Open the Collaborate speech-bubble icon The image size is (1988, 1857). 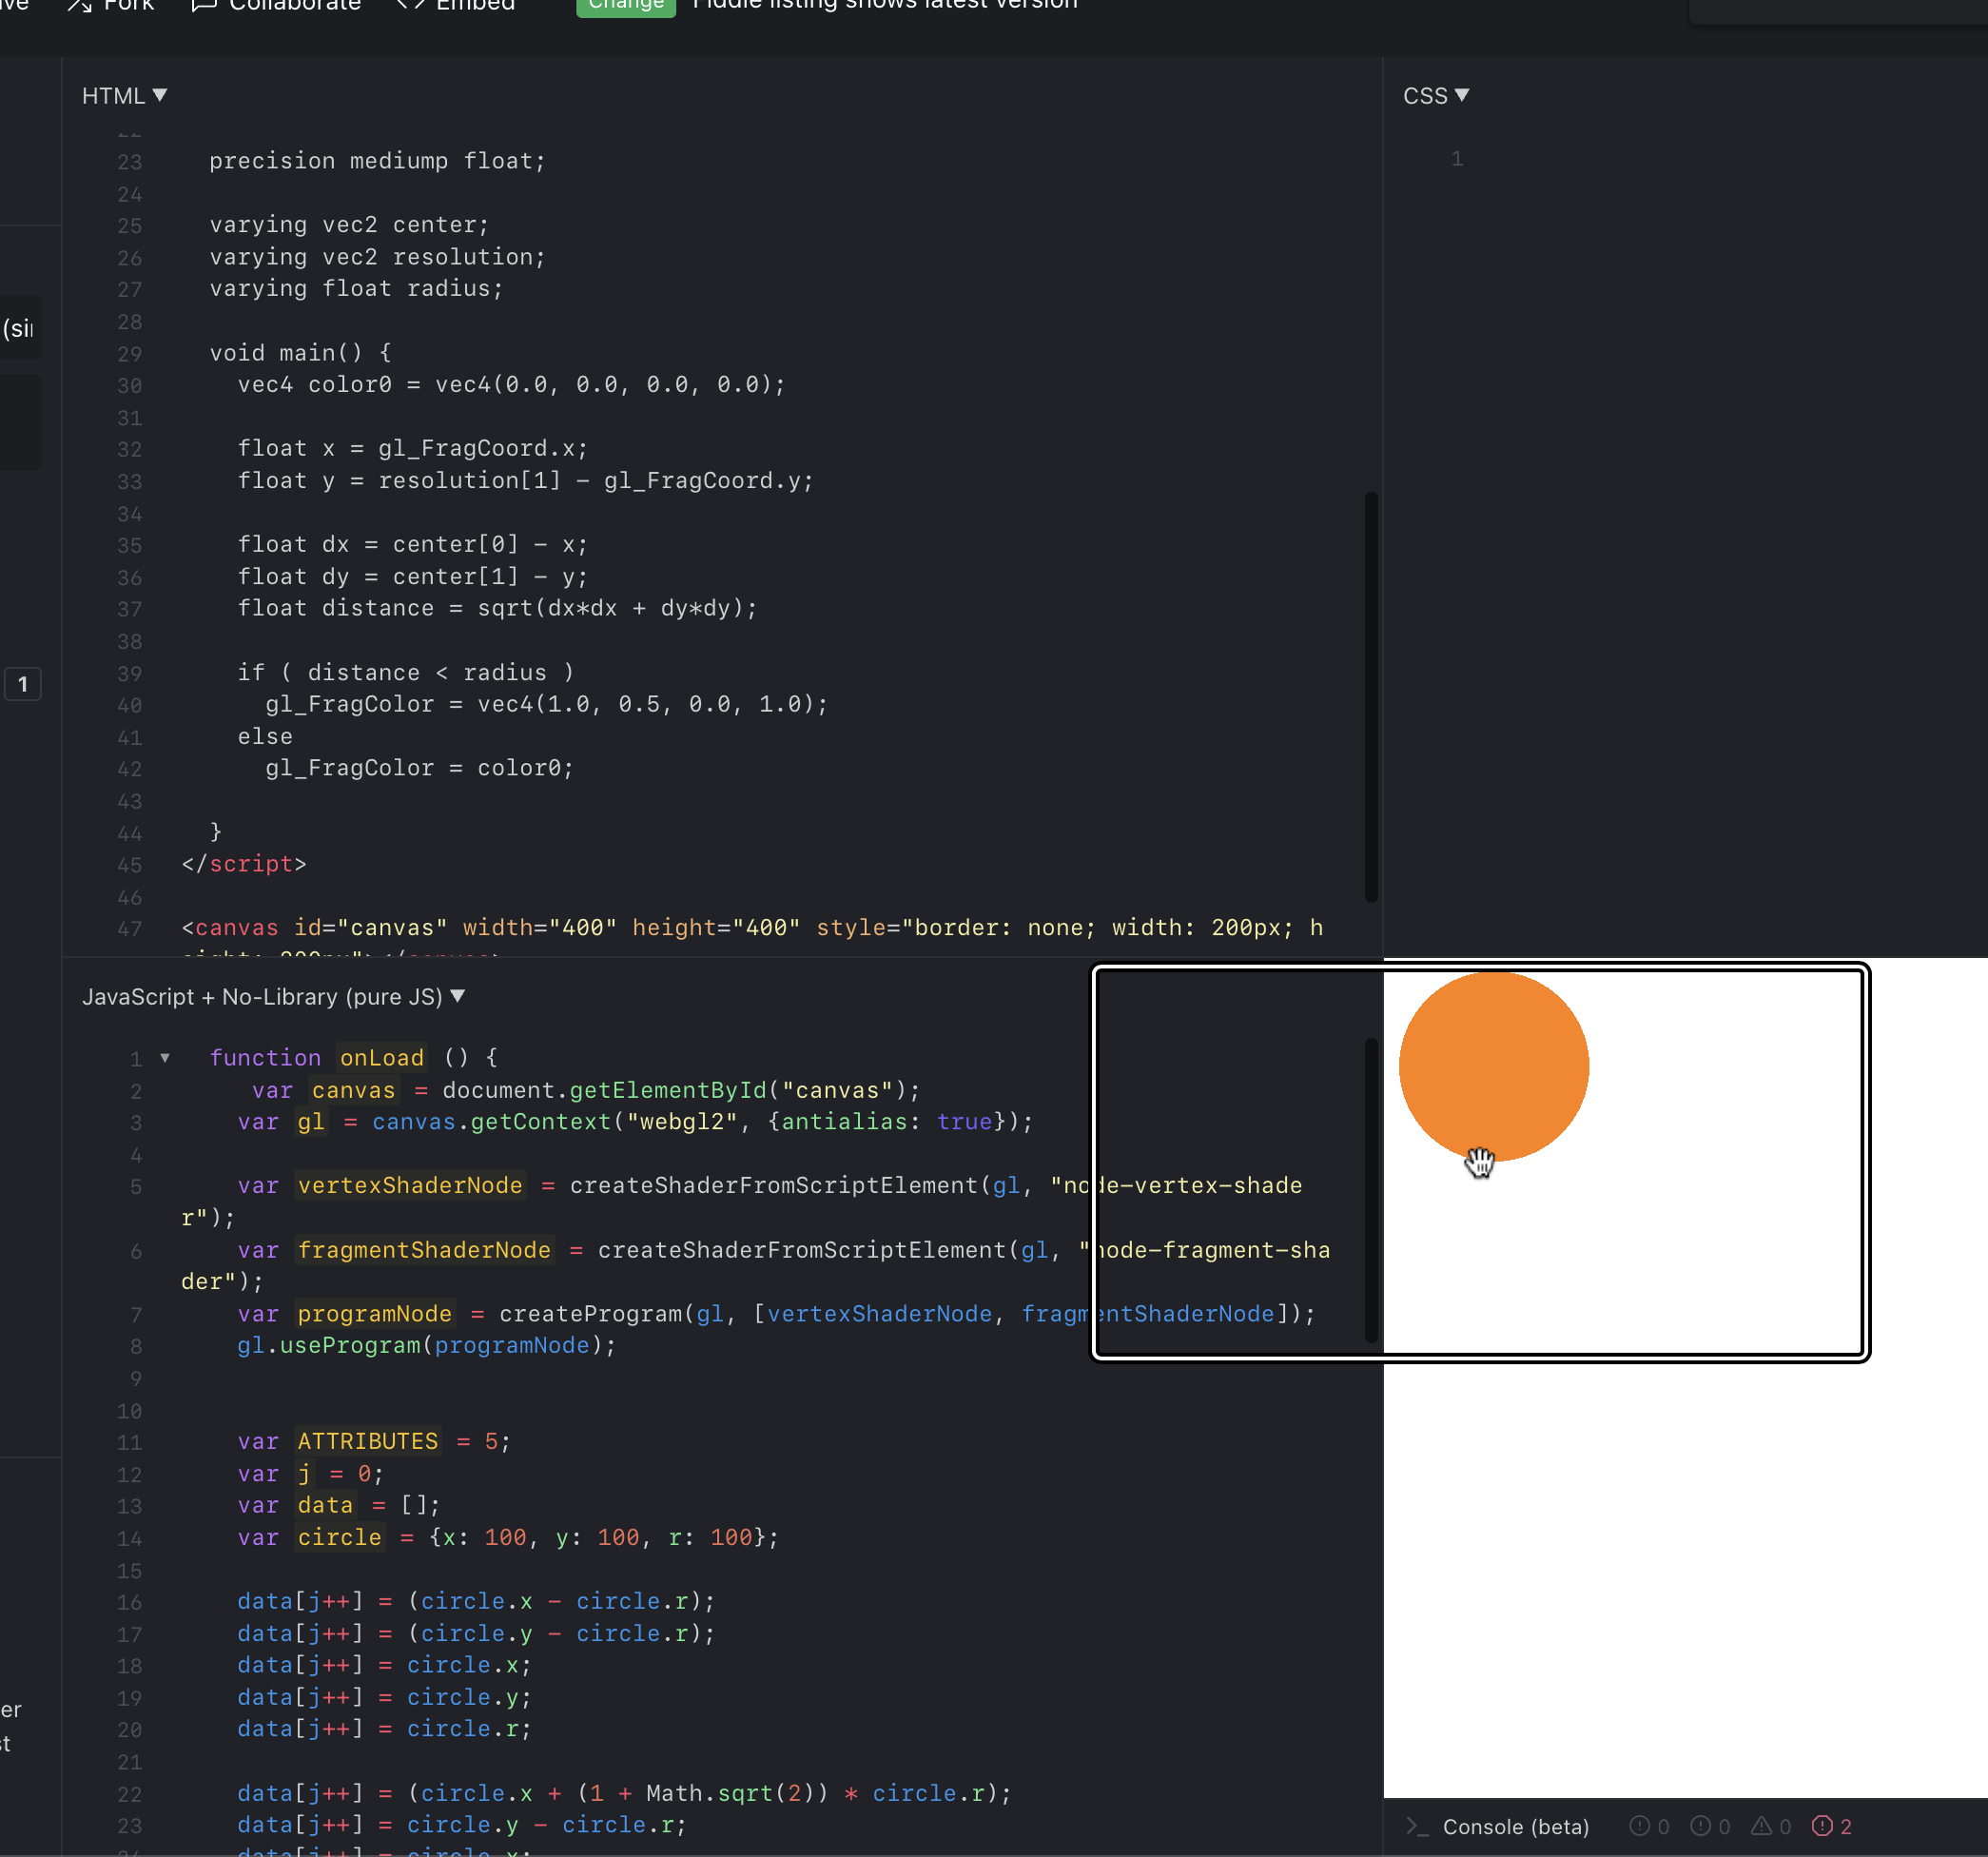point(203,6)
